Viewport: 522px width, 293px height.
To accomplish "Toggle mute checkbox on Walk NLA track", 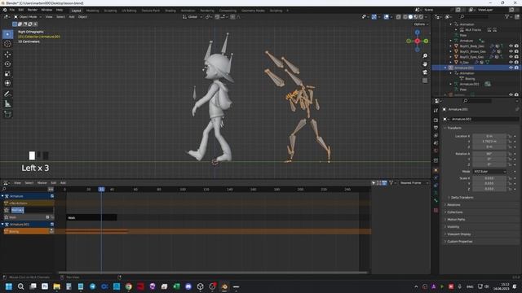I will point(47,217).
